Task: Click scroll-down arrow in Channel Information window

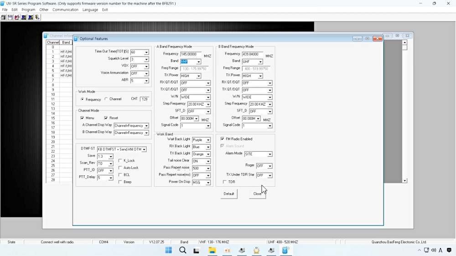Action: 404,181
